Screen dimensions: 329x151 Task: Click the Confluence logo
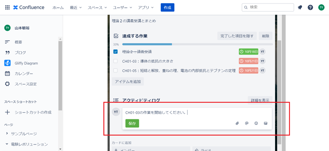[x=29, y=7]
